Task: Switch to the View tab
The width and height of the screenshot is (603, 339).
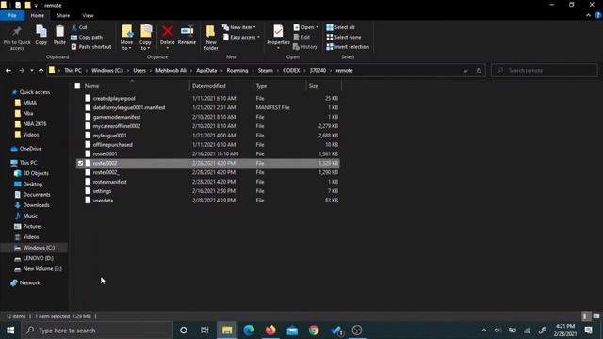Action: tap(88, 15)
